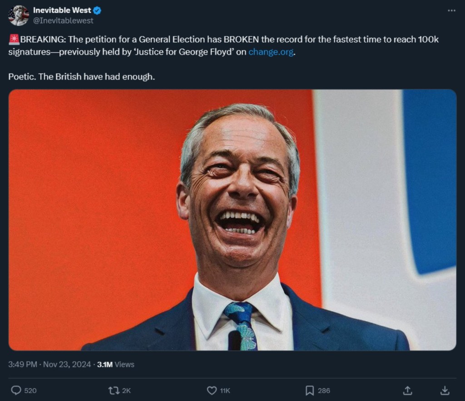
Task: Like the post with the heart icon
Action: (212, 390)
